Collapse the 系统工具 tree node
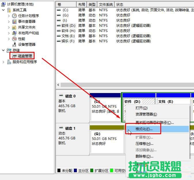Viewport: 194px width, 180px height. tap(3, 10)
